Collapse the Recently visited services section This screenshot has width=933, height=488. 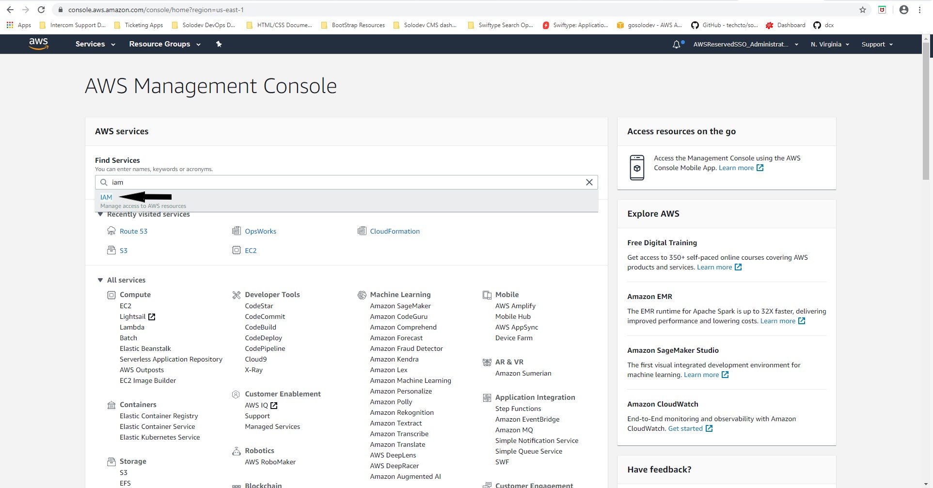[100, 214]
